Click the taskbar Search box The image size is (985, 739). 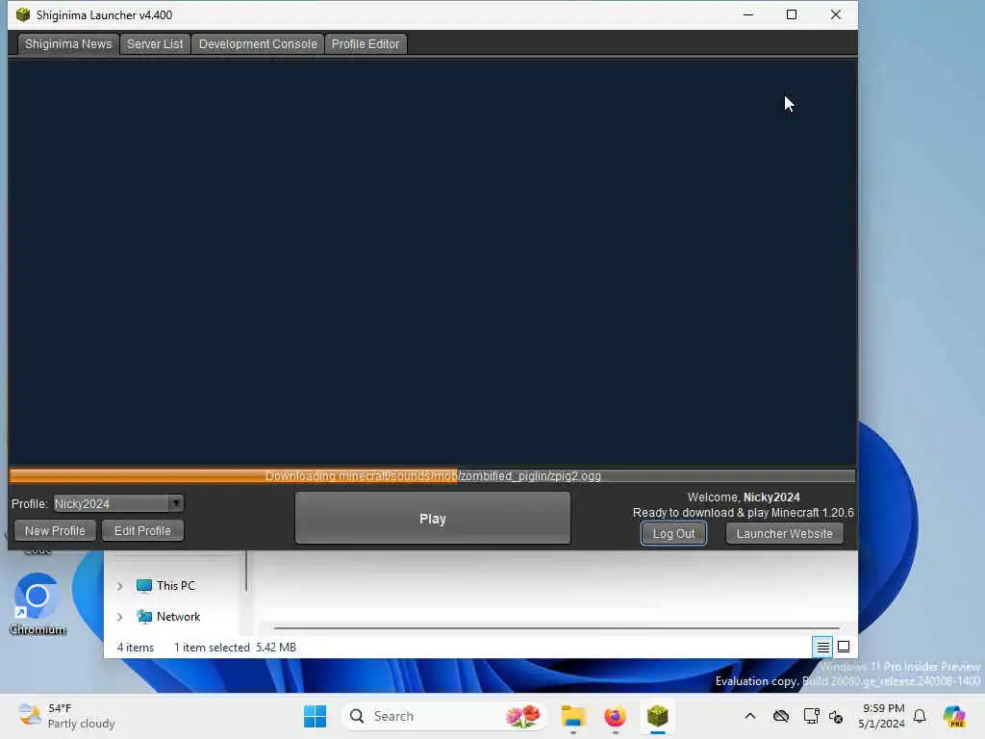coord(444,716)
